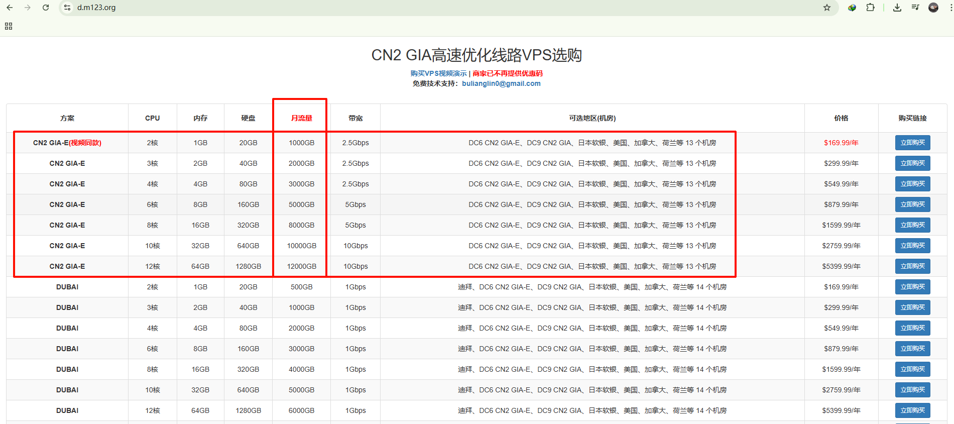Screen dimensions: 954x424
Task: Click the 月流量 column header
Action: coord(301,118)
